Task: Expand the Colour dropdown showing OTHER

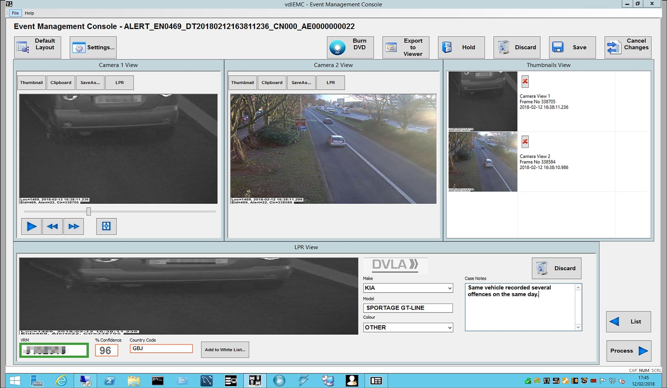Action: [x=449, y=328]
